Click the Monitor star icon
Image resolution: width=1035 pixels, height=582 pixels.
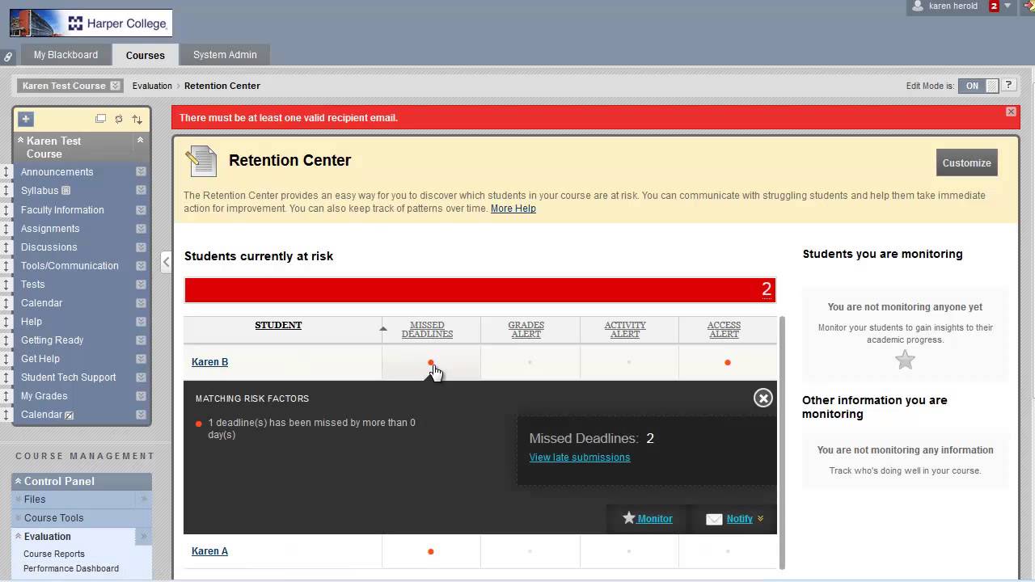[x=629, y=518]
